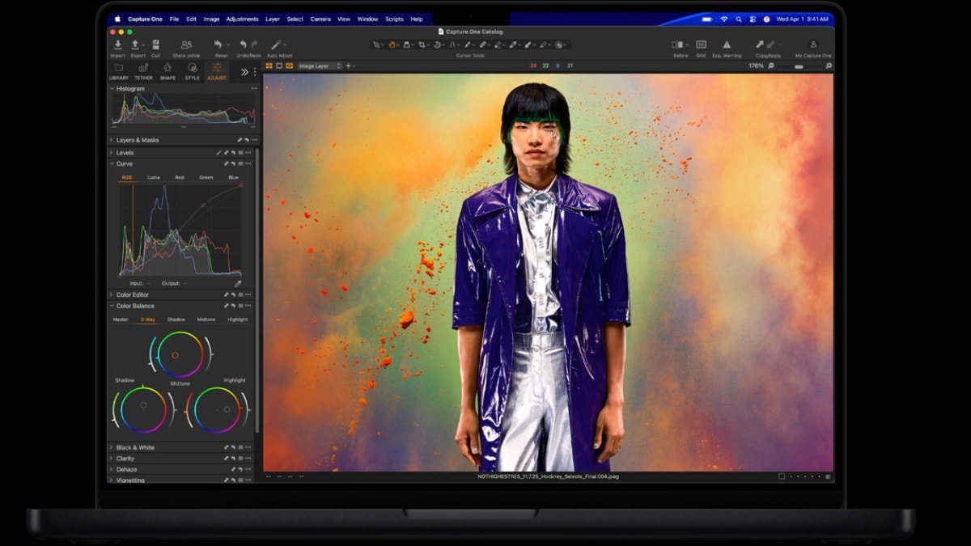This screenshot has height=546, width=971.
Task: Switch to the SHAPE tool tab
Action: (x=167, y=71)
